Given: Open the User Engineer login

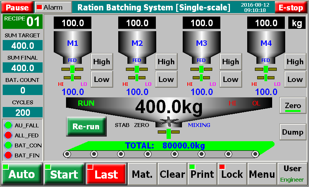Looking at the screenshot, I should pyautogui.click(x=292, y=174).
